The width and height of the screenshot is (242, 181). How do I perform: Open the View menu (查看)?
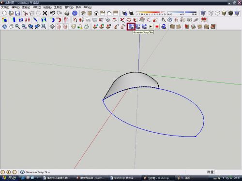(26, 7)
